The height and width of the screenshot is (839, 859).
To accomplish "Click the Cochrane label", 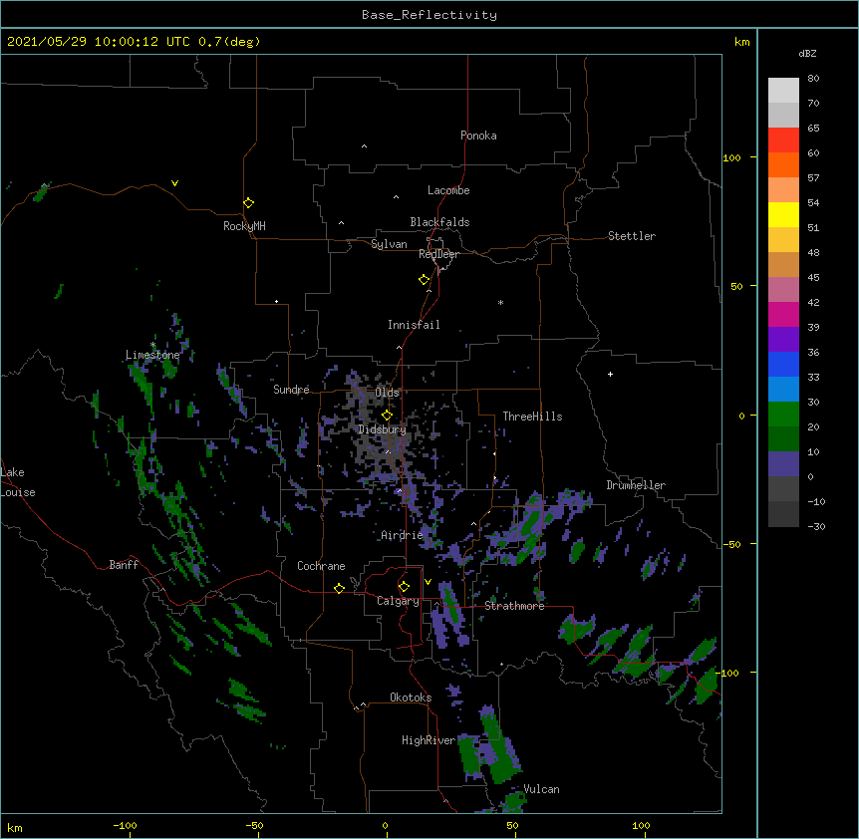I will click(321, 566).
